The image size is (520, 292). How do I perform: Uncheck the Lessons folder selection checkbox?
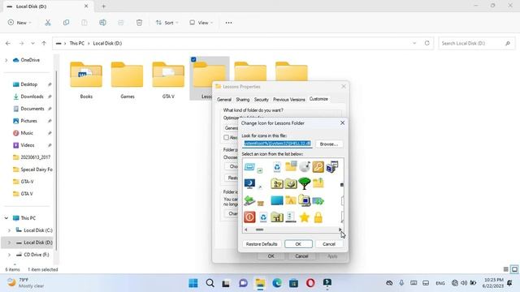click(x=193, y=59)
